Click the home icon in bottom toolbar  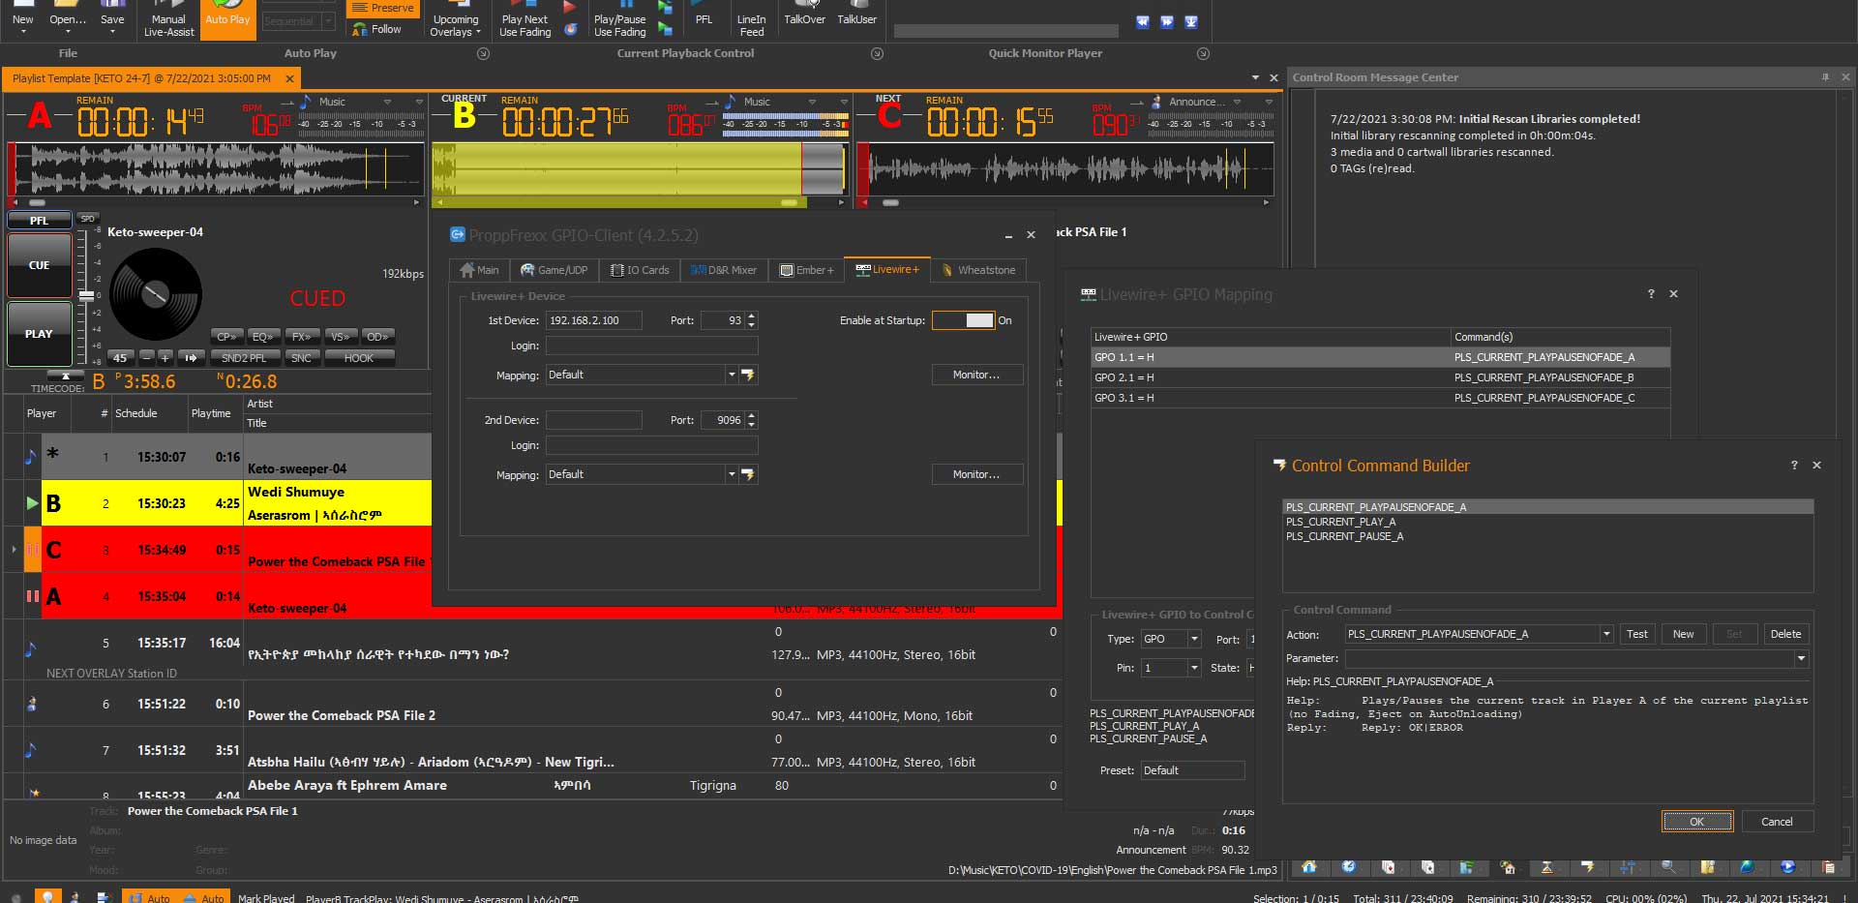coord(1308,867)
